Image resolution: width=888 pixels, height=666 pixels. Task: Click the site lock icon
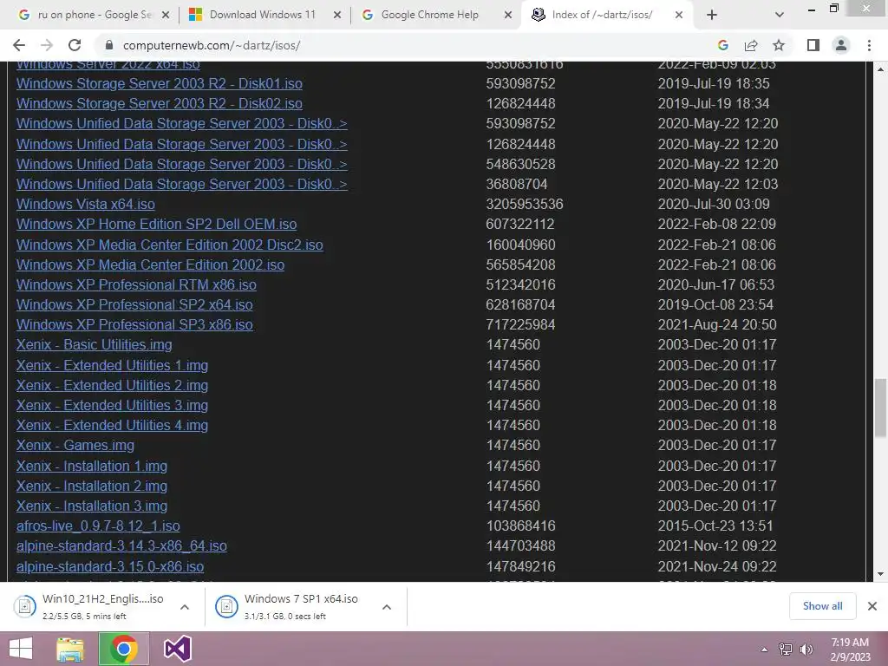(x=109, y=45)
